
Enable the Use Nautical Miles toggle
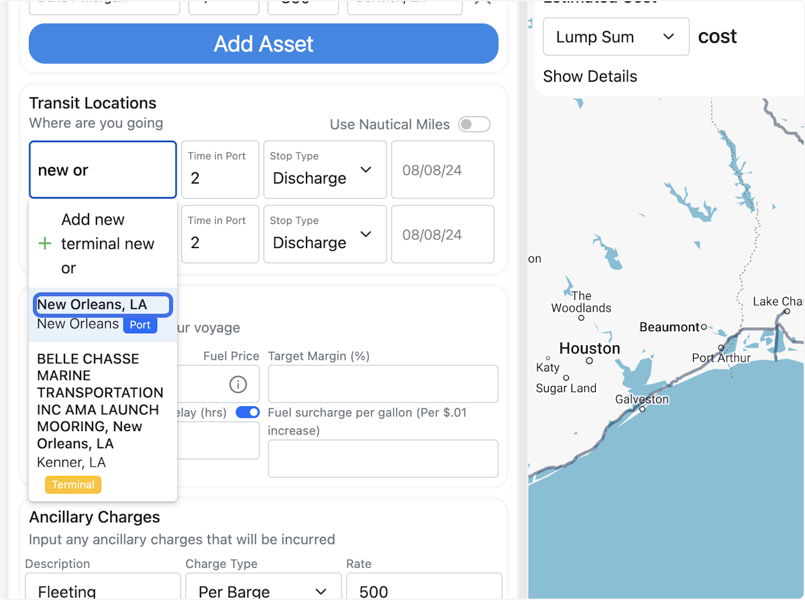(474, 125)
